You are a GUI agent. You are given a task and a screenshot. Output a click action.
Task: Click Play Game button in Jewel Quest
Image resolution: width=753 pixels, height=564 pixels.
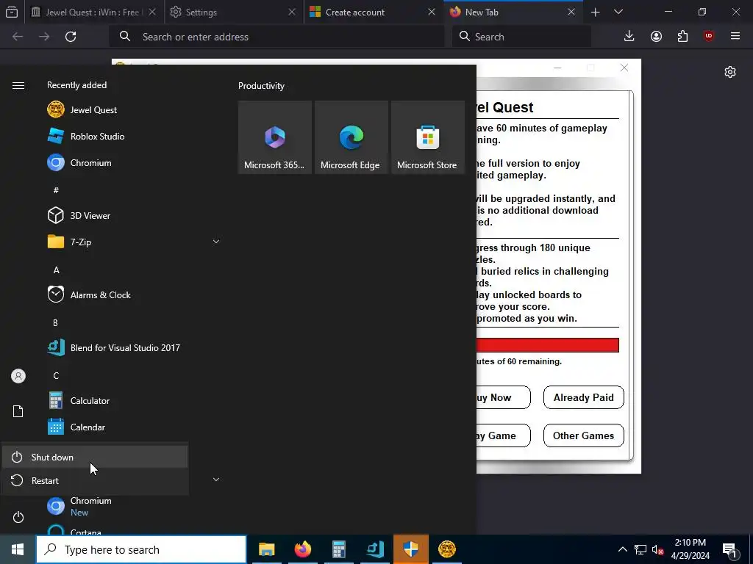[503, 435]
